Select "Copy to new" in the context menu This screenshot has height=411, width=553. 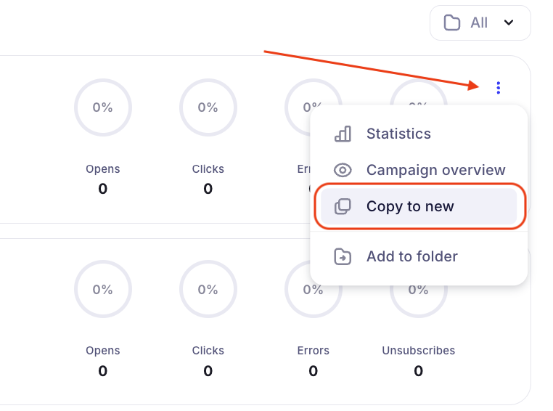click(x=410, y=206)
